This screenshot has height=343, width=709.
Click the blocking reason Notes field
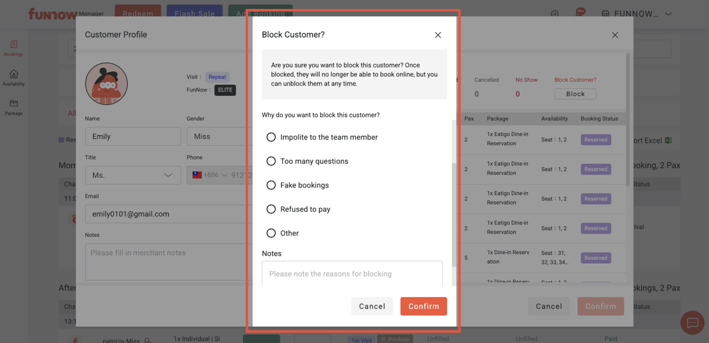point(352,274)
